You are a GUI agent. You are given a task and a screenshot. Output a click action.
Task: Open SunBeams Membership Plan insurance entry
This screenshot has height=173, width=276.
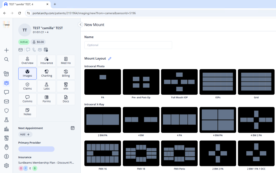[x=46, y=163]
